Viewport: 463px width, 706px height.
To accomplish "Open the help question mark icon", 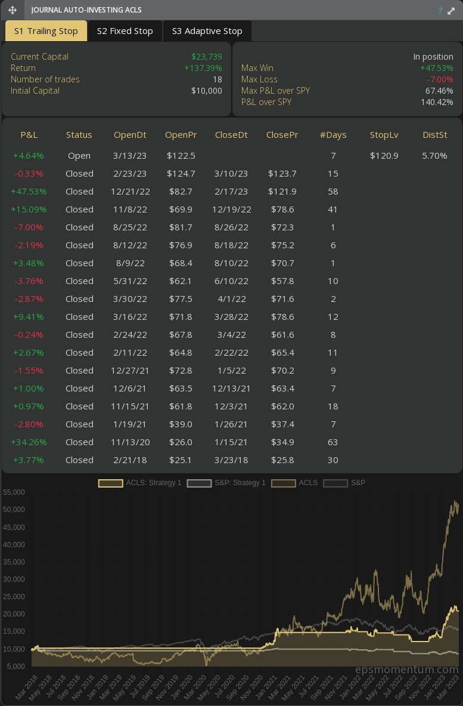I will coord(440,11).
